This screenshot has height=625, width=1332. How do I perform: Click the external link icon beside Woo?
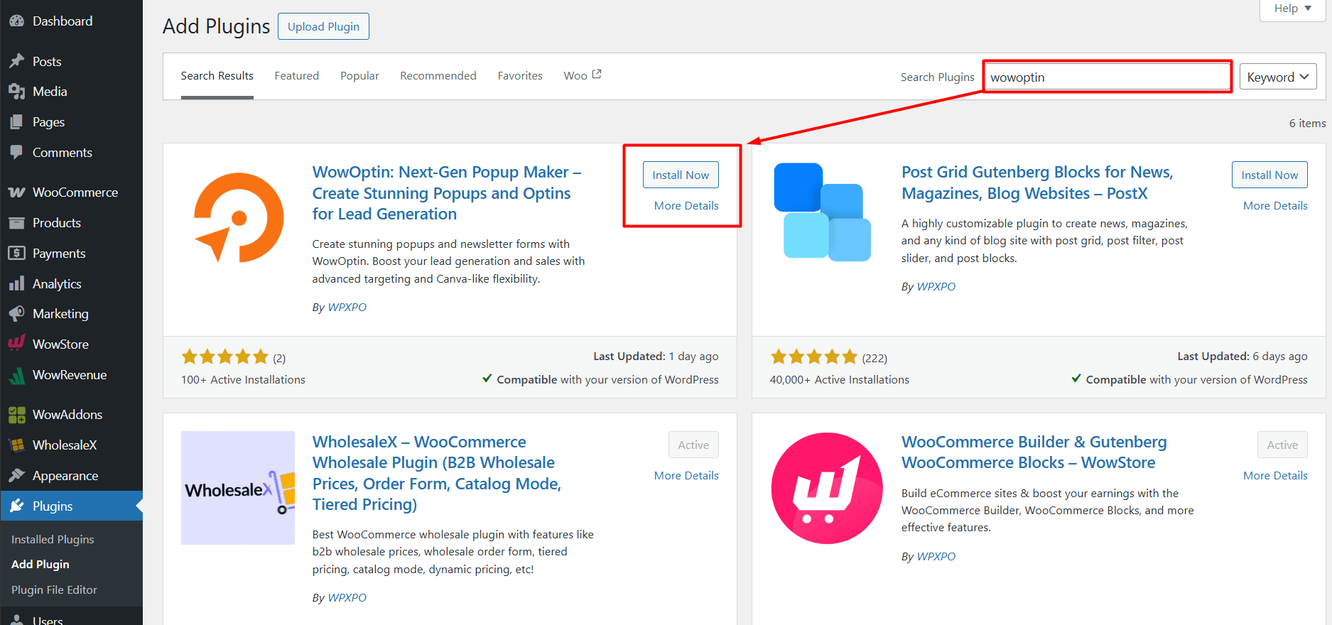(597, 74)
